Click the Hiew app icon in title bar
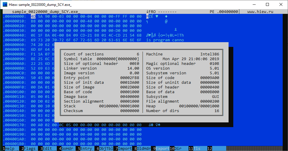288x151 pixels. tap(5, 4)
